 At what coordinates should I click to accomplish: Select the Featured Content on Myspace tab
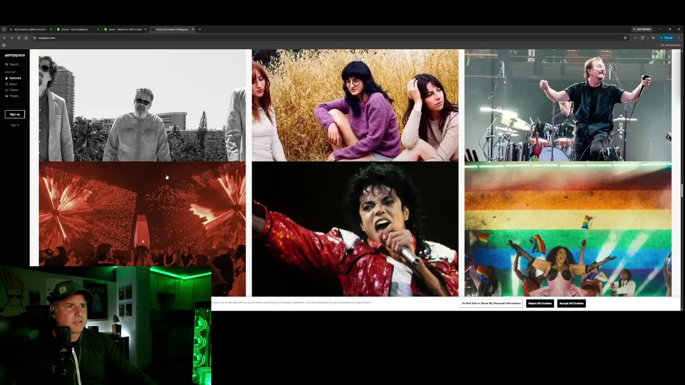click(x=172, y=29)
